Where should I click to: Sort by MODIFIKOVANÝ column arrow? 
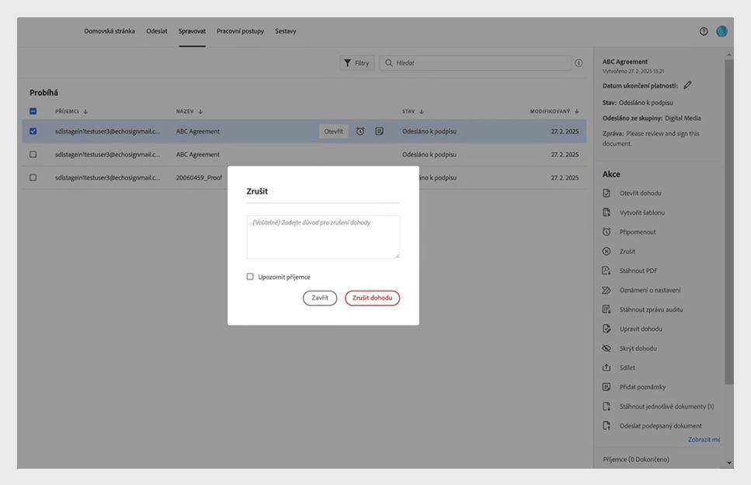click(577, 112)
